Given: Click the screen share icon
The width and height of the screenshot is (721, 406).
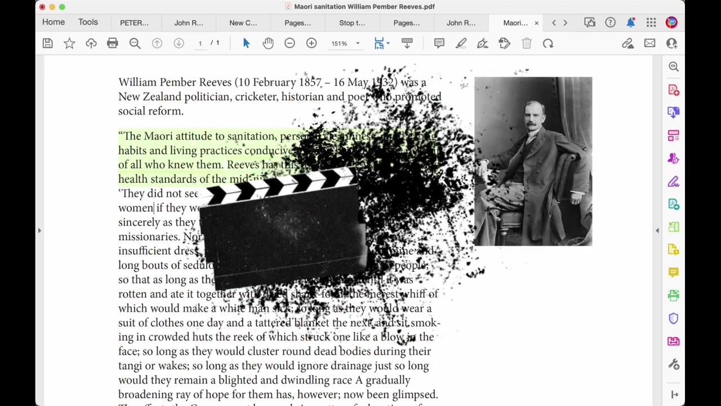Looking at the screenshot, I should pyautogui.click(x=590, y=23).
